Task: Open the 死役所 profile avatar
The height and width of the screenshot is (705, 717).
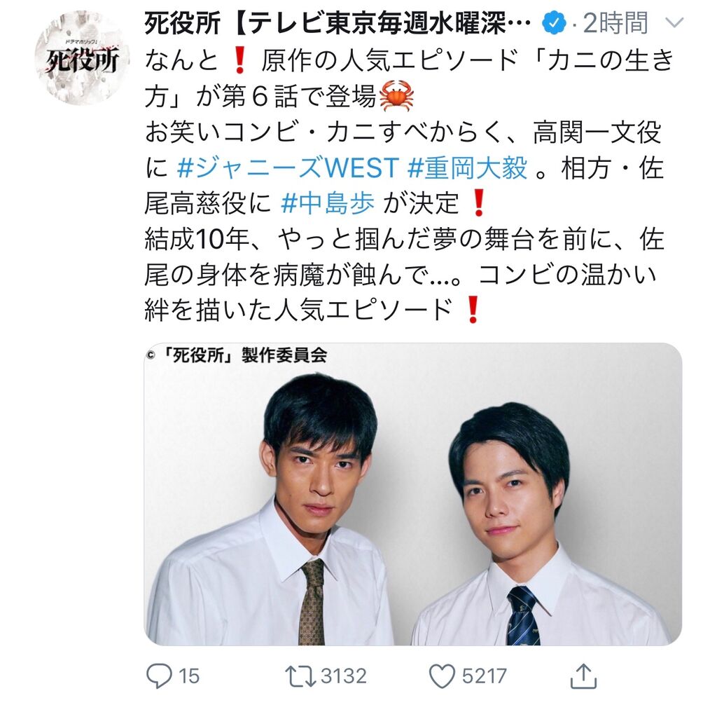Action: [83, 57]
